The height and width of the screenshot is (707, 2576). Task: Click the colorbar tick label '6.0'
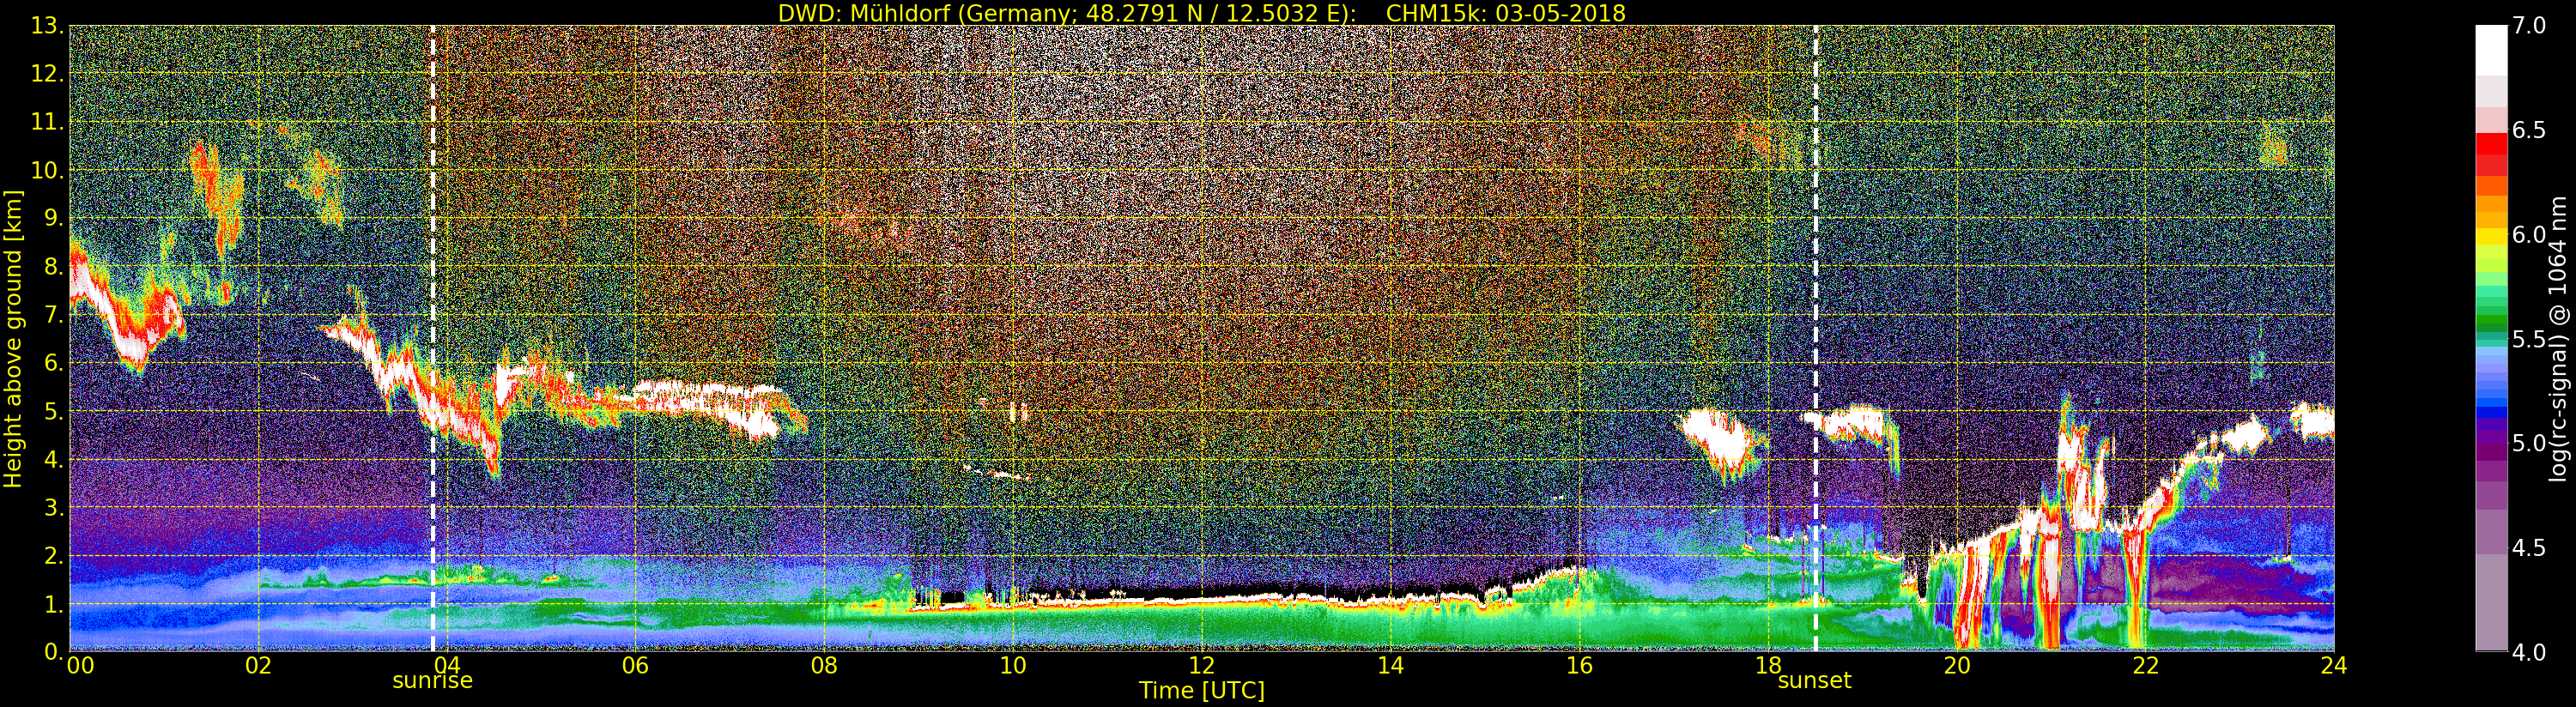[x=2529, y=234]
